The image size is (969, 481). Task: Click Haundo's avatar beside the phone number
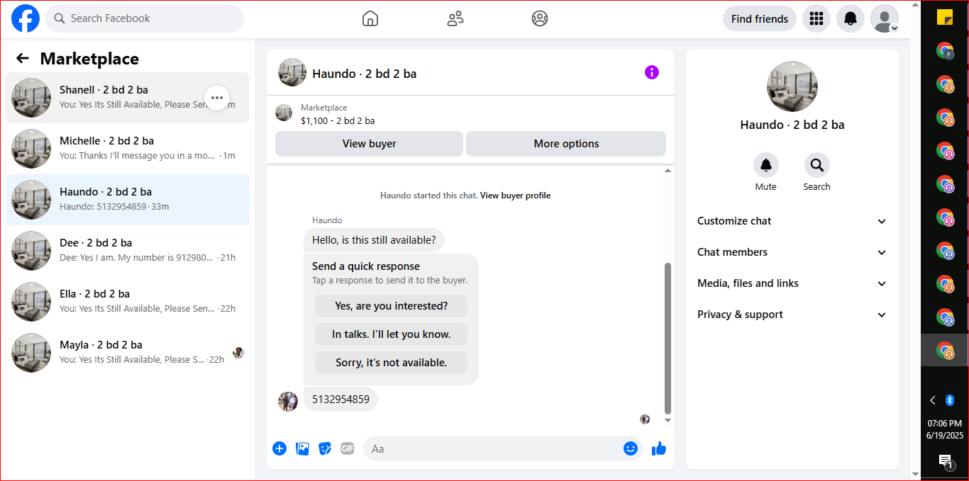(x=288, y=402)
